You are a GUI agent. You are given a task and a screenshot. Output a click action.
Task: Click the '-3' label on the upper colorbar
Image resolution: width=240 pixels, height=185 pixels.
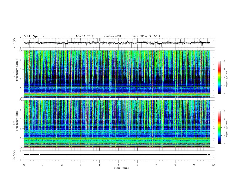pos(223,61)
